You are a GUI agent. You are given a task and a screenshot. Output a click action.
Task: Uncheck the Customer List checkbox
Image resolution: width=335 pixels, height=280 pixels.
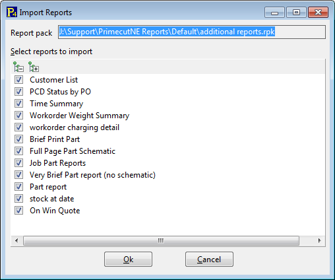(x=18, y=80)
